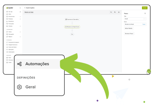This screenshot has height=105, width=153.
Task: Add step below Modelo de Natal Email
Action: [x=72, y=31]
